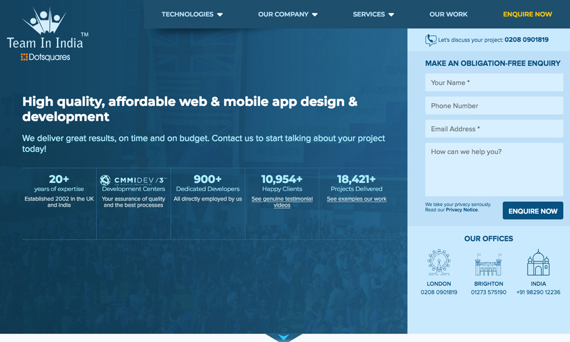The width and height of the screenshot is (570, 342).
Task: Click the scroll-down arrow at page bottom
Action: [283, 337]
